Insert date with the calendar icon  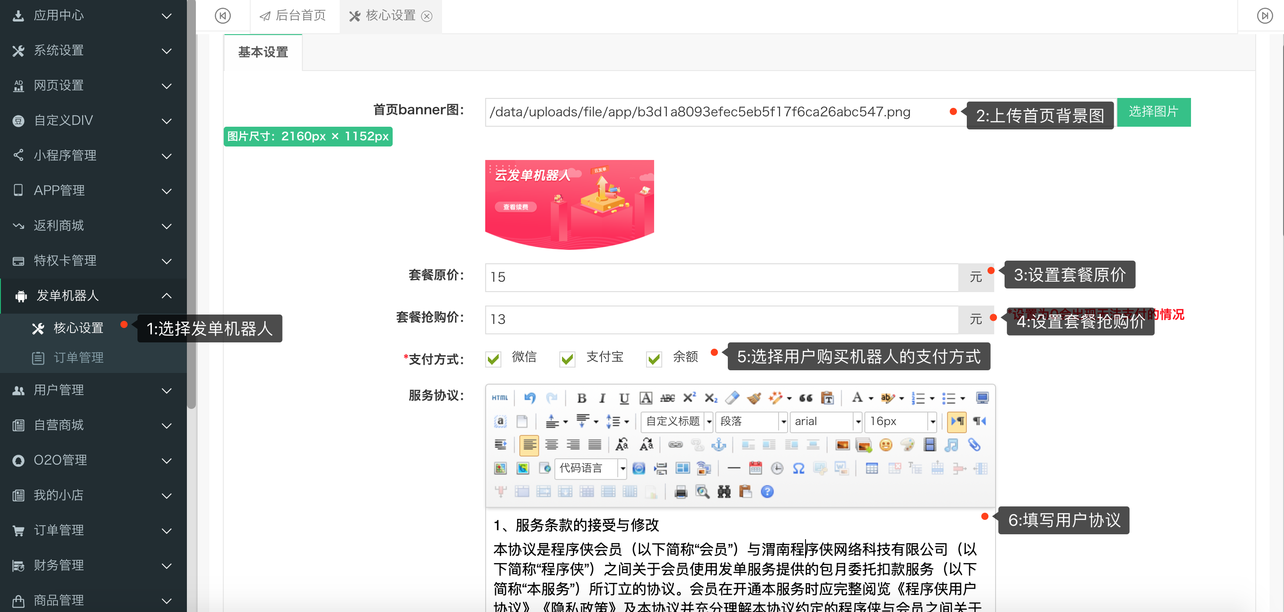(756, 468)
